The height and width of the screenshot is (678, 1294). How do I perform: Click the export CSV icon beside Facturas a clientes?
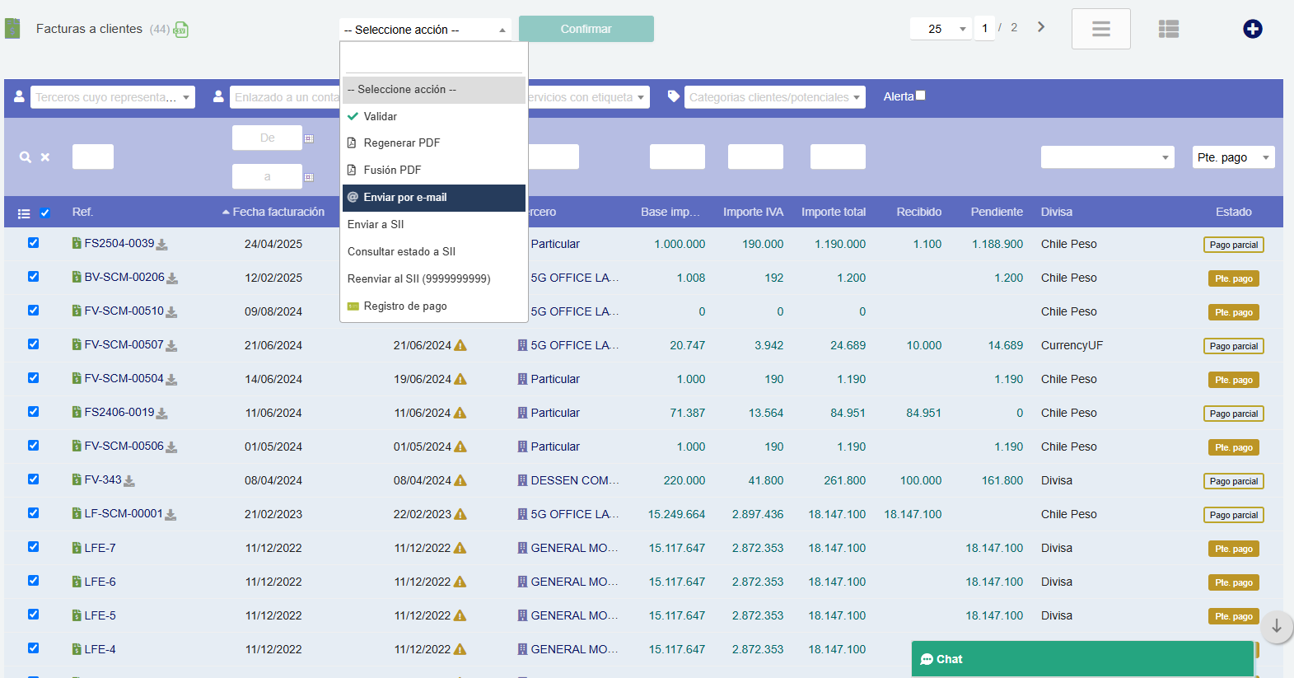coord(181,30)
